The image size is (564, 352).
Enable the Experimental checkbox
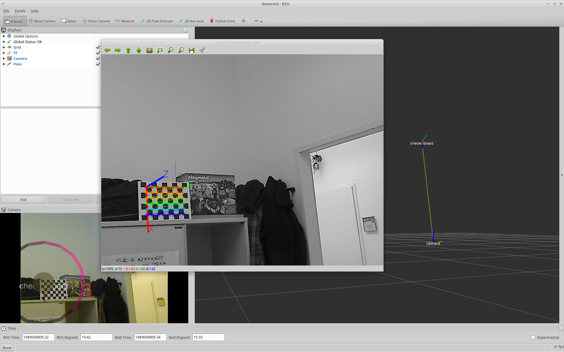coord(533,337)
